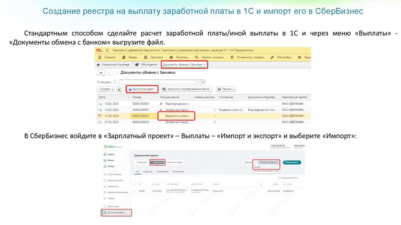Switch to the Созданные filter tab
Screen dimensions: 401x225
(148, 172)
